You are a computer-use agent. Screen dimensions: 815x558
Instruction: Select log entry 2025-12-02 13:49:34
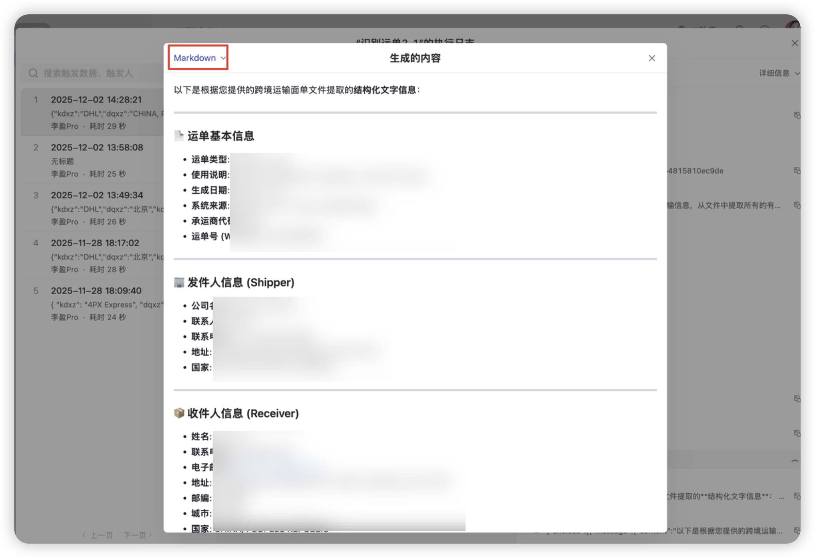97,195
